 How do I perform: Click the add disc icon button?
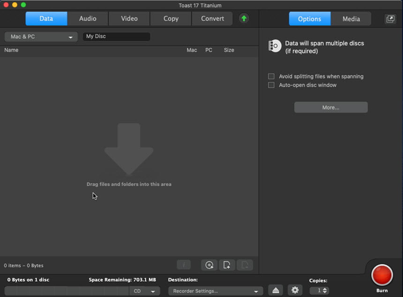coord(209,265)
